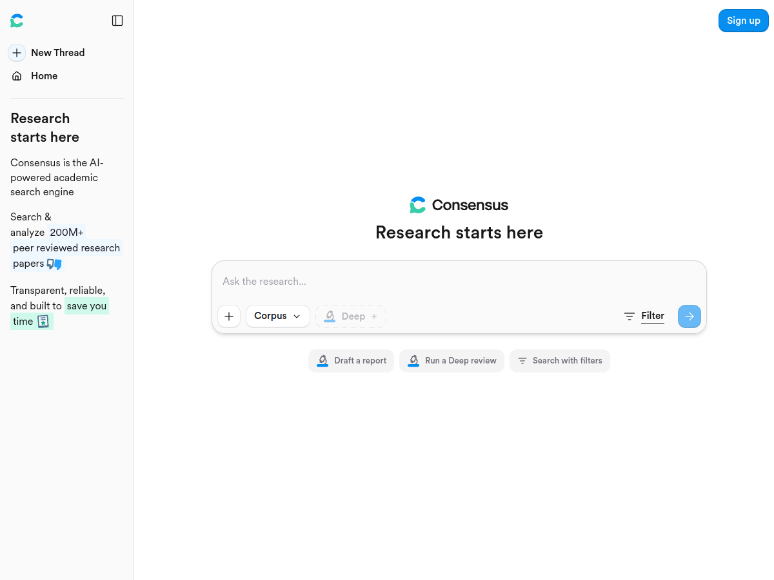The image size is (774, 580).
Task: Click the Consensus logo in the sidebar
Action: (x=17, y=21)
